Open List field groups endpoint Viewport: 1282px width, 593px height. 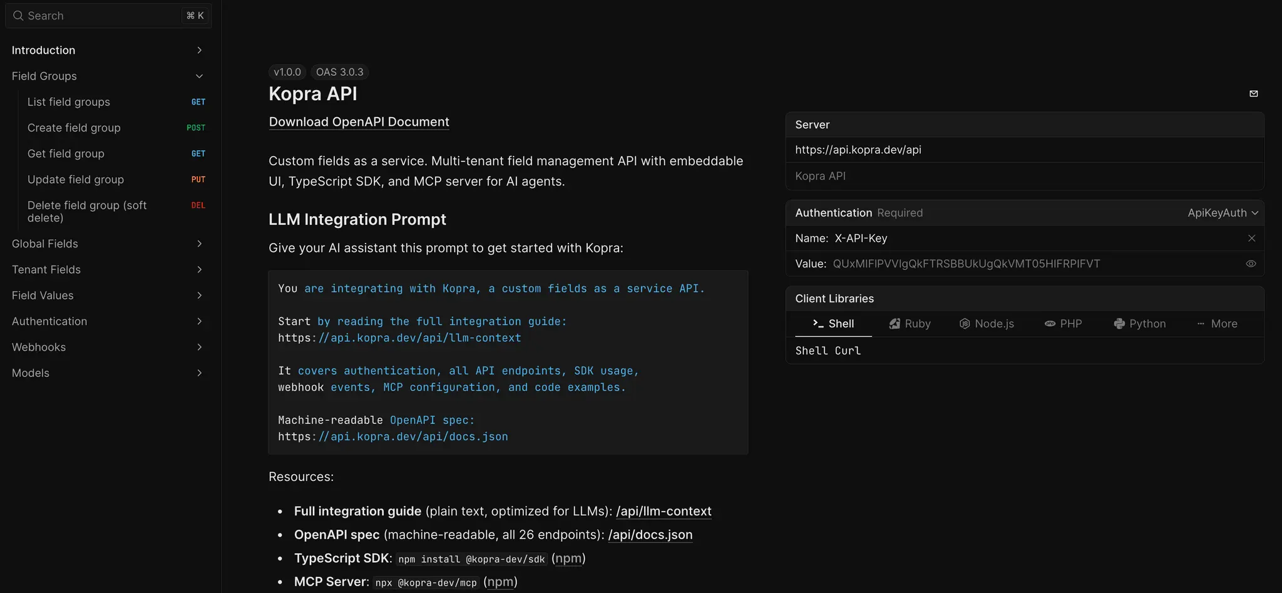[x=116, y=101]
